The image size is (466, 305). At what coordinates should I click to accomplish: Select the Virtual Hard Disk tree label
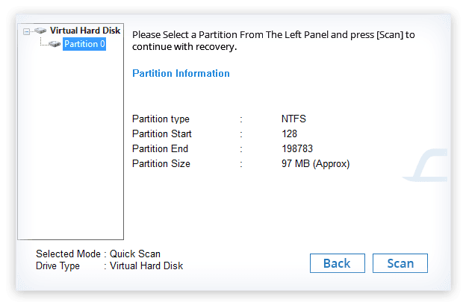point(85,31)
